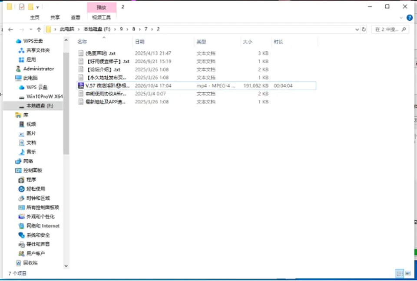Click the New Folder icon in title bar

tap(30, 7)
